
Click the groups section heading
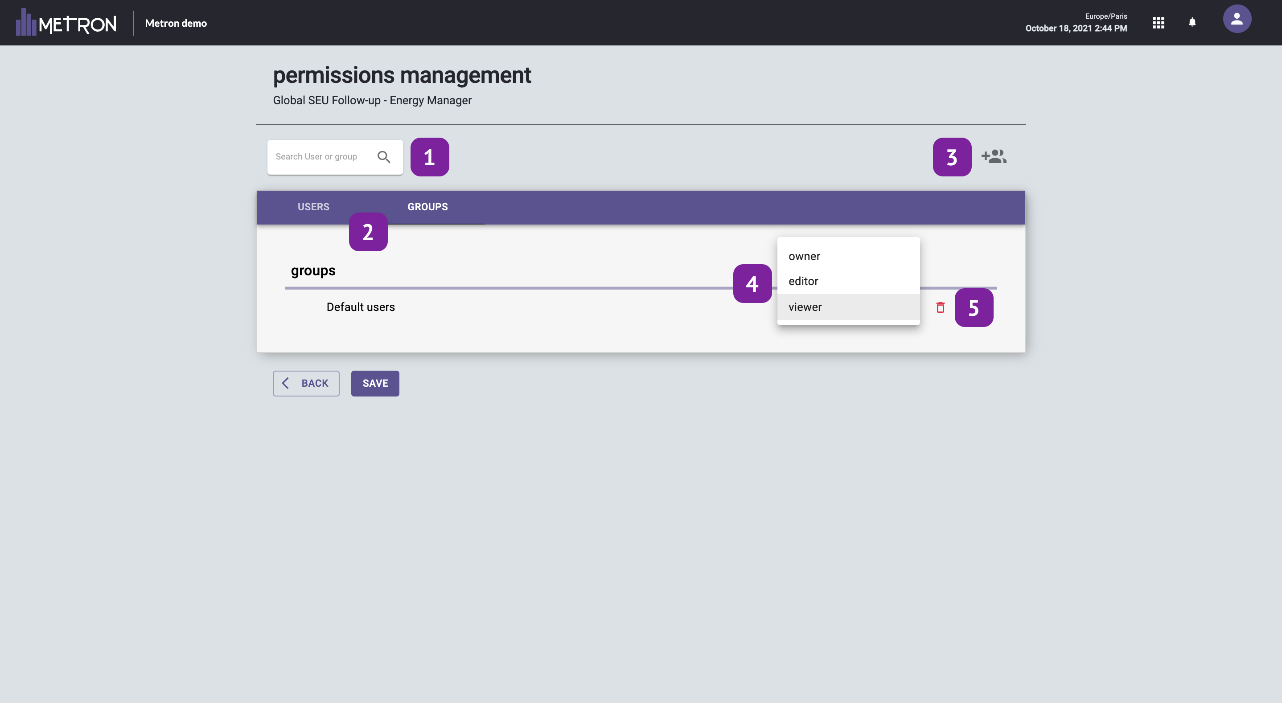(x=313, y=271)
